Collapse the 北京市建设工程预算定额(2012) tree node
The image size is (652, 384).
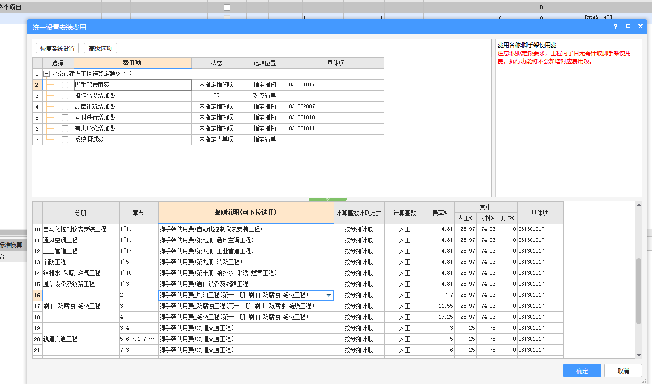[x=46, y=74]
